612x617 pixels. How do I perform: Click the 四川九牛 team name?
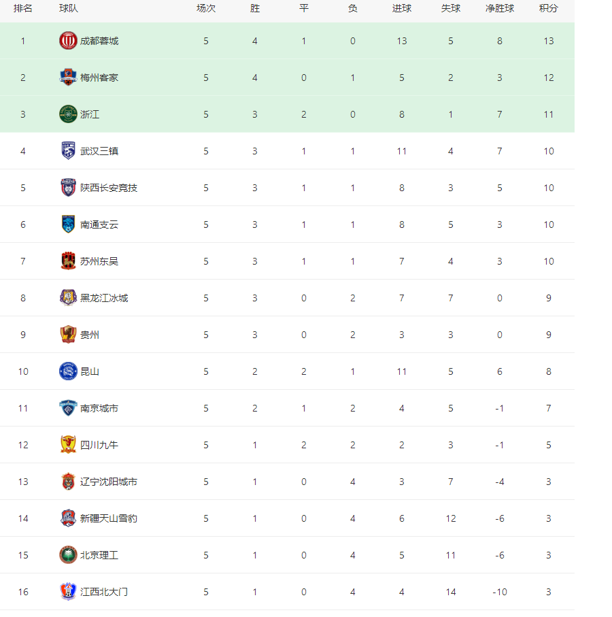click(x=99, y=445)
